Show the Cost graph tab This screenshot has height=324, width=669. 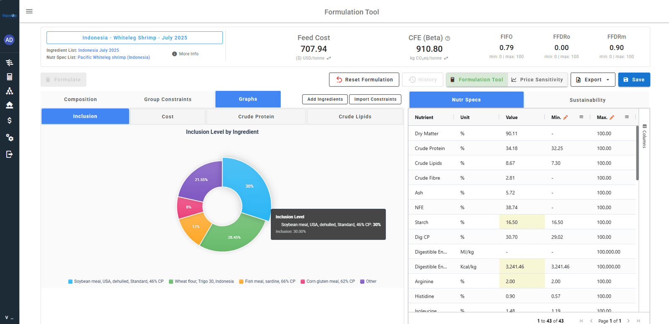point(168,116)
